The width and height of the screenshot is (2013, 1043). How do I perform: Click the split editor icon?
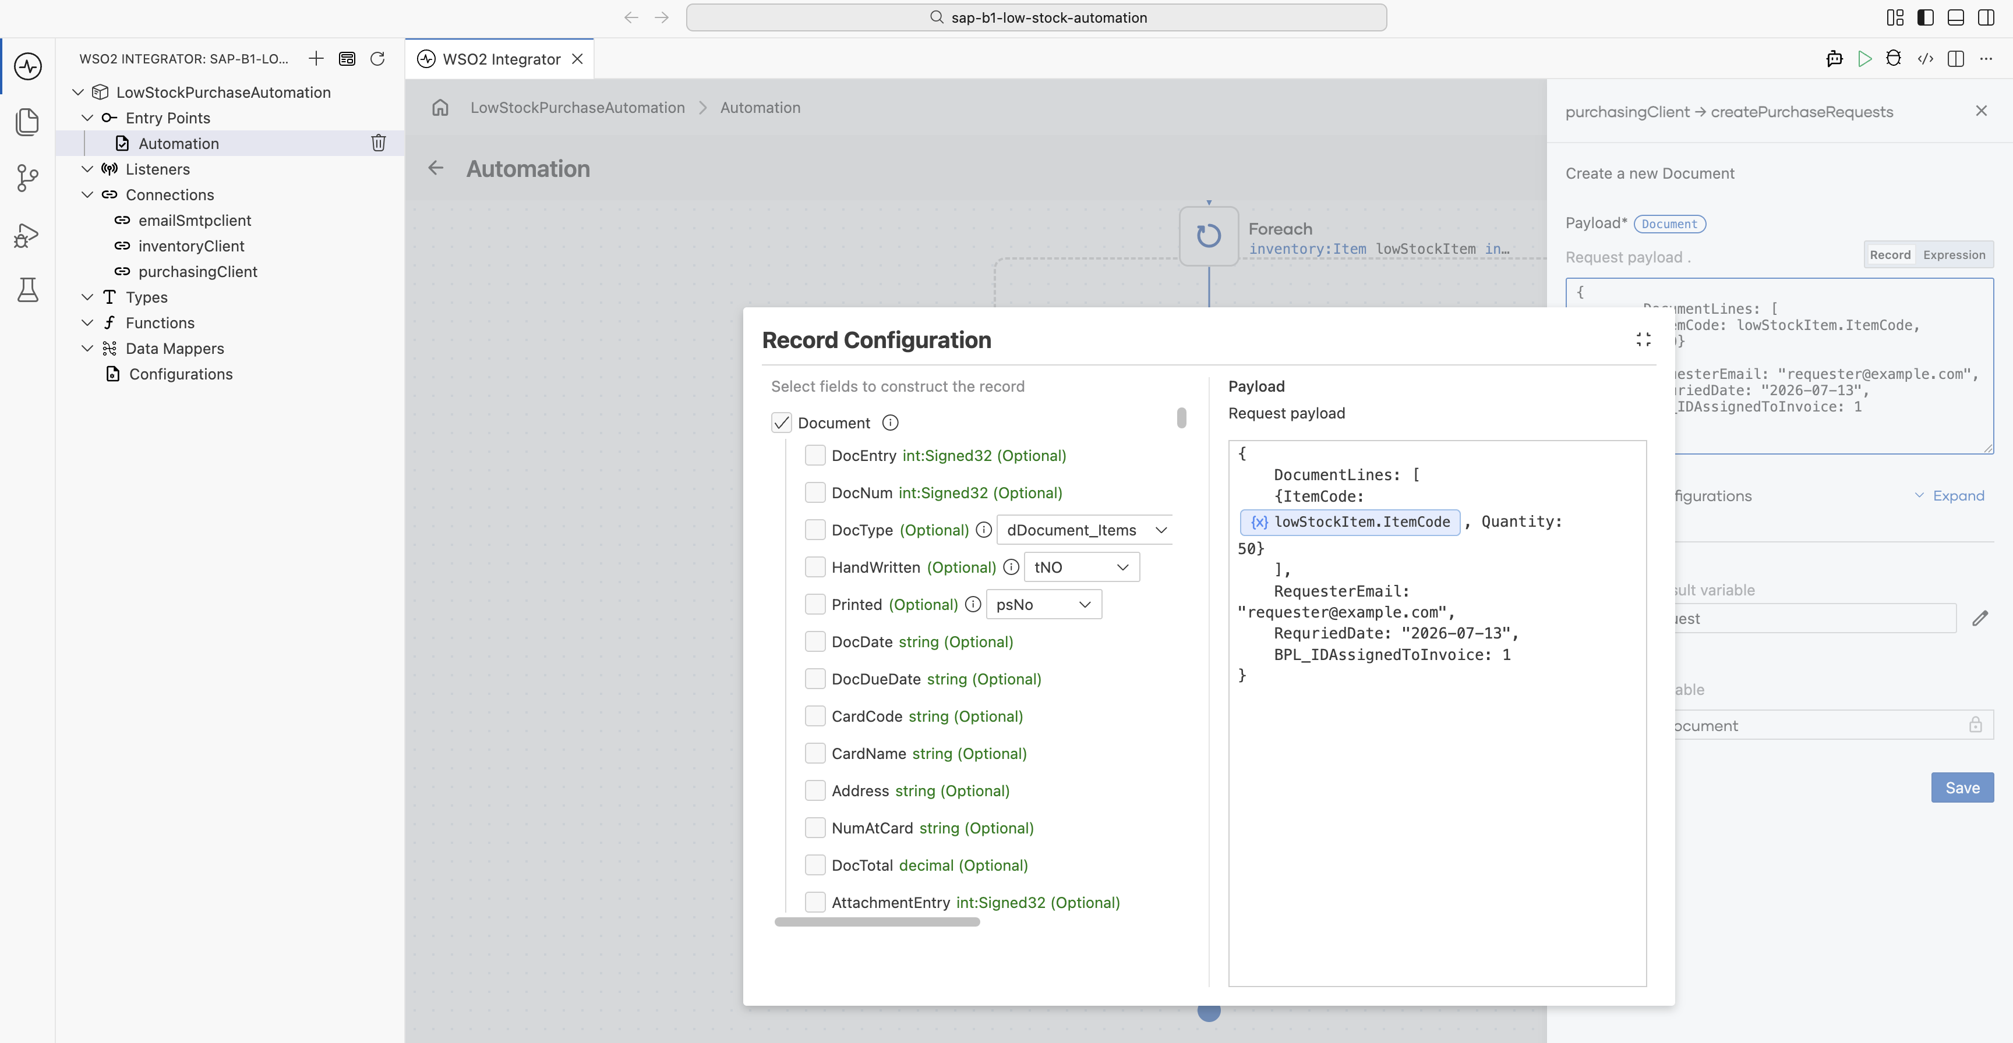[x=1956, y=59]
